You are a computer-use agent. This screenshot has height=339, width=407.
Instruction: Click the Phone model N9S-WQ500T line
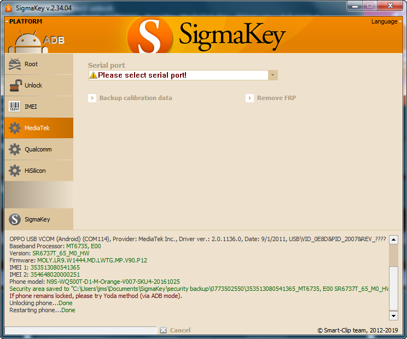[x=95, y=282]
